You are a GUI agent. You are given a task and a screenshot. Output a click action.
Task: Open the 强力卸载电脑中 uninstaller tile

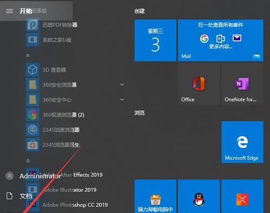[x=156, y=196]
